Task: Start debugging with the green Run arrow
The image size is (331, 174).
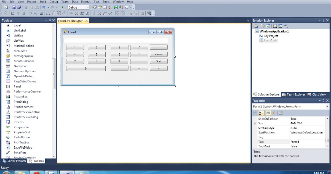Action: tap(62, 7)
